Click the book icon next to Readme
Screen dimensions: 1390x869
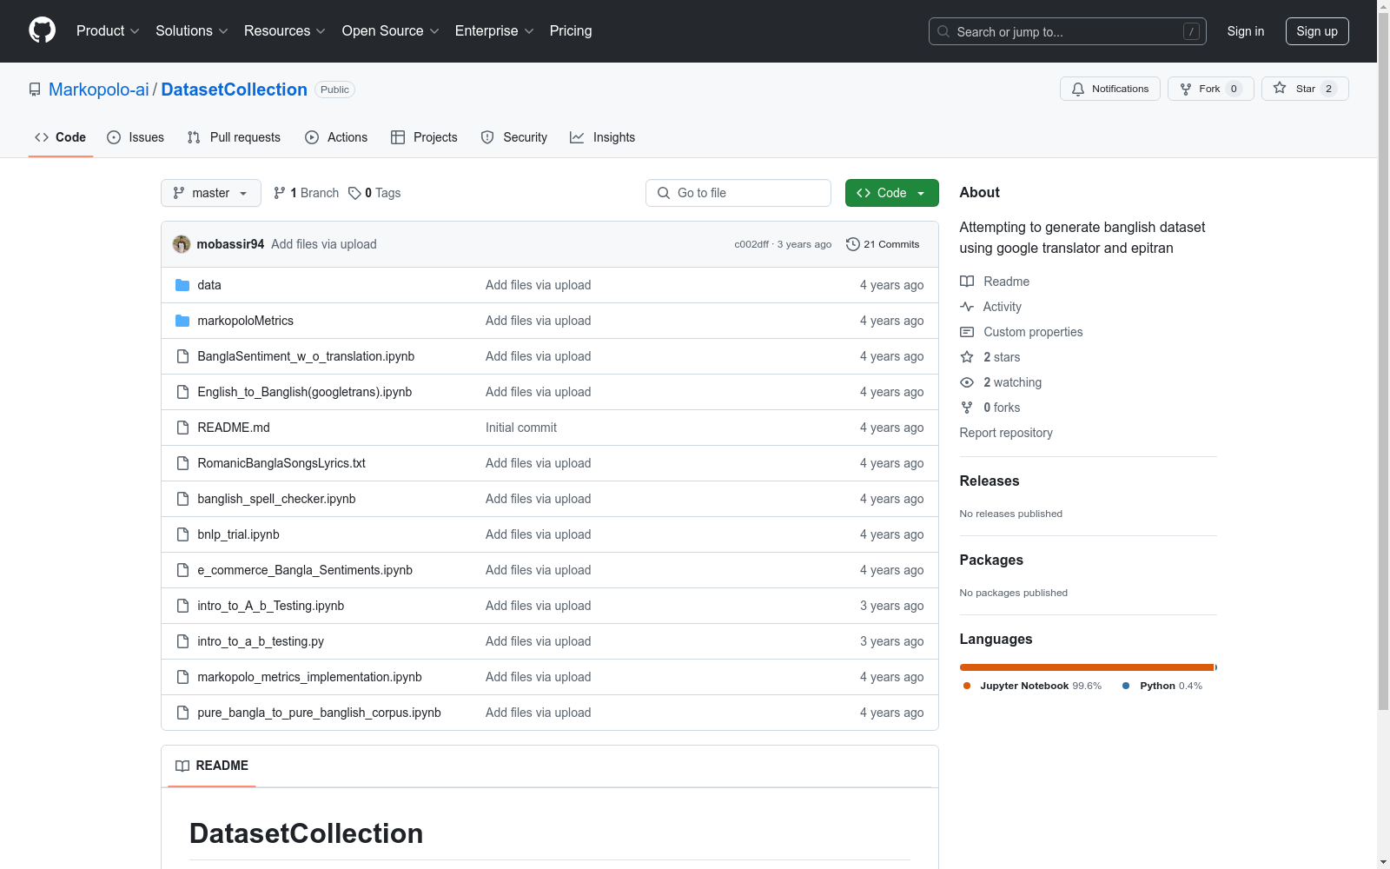pos(967,282)
